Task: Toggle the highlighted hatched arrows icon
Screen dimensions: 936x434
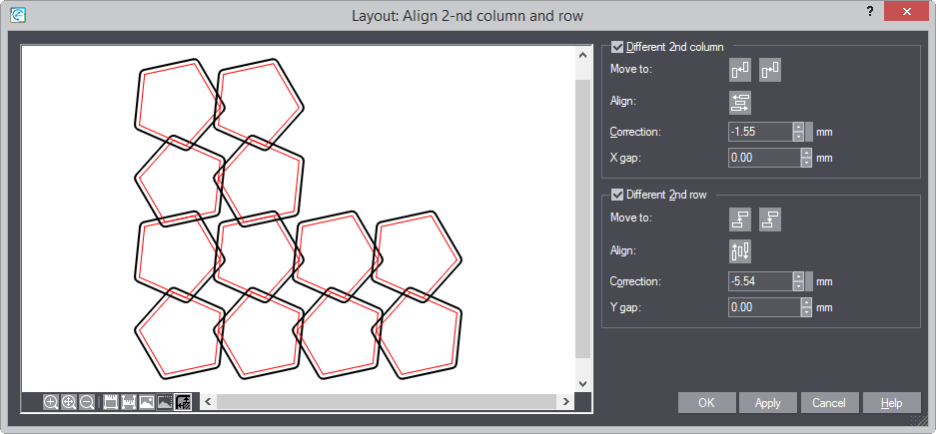Action: click(183, 402)
